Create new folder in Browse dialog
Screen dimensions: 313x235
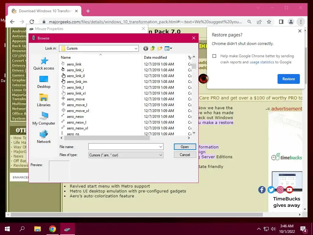click(160, 48)
